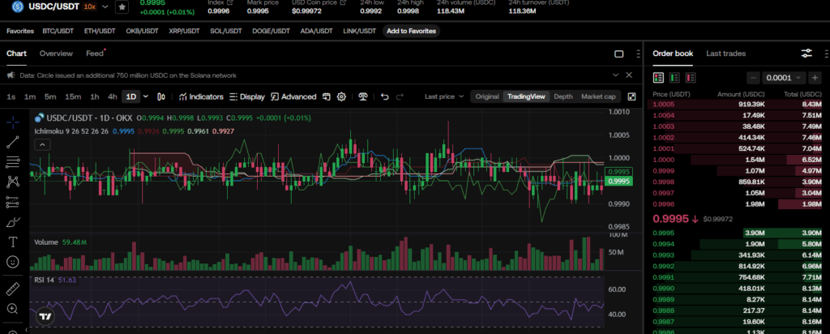830x334 pixels.
Task: Switch to the Last trades tab
Action: coord(725,54)
